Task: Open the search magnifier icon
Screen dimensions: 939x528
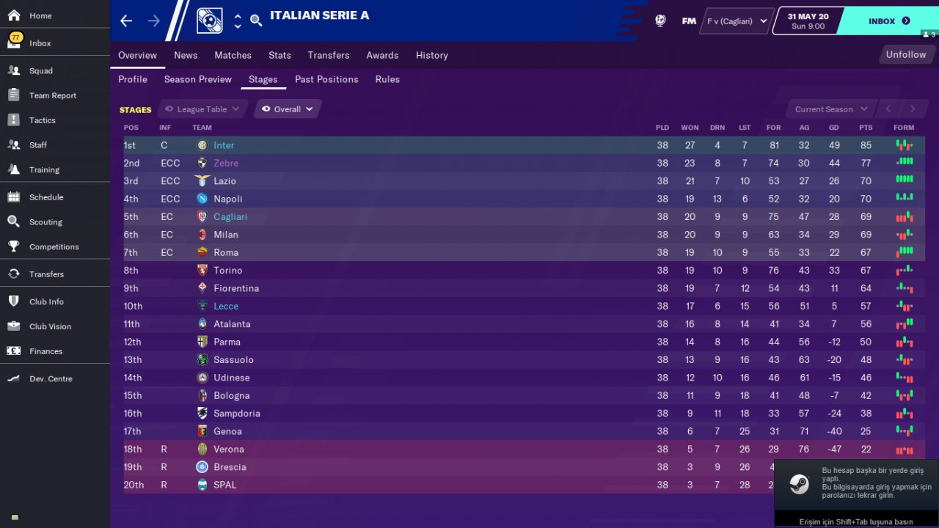Action: pyautogui.click(x=256, y=21)
